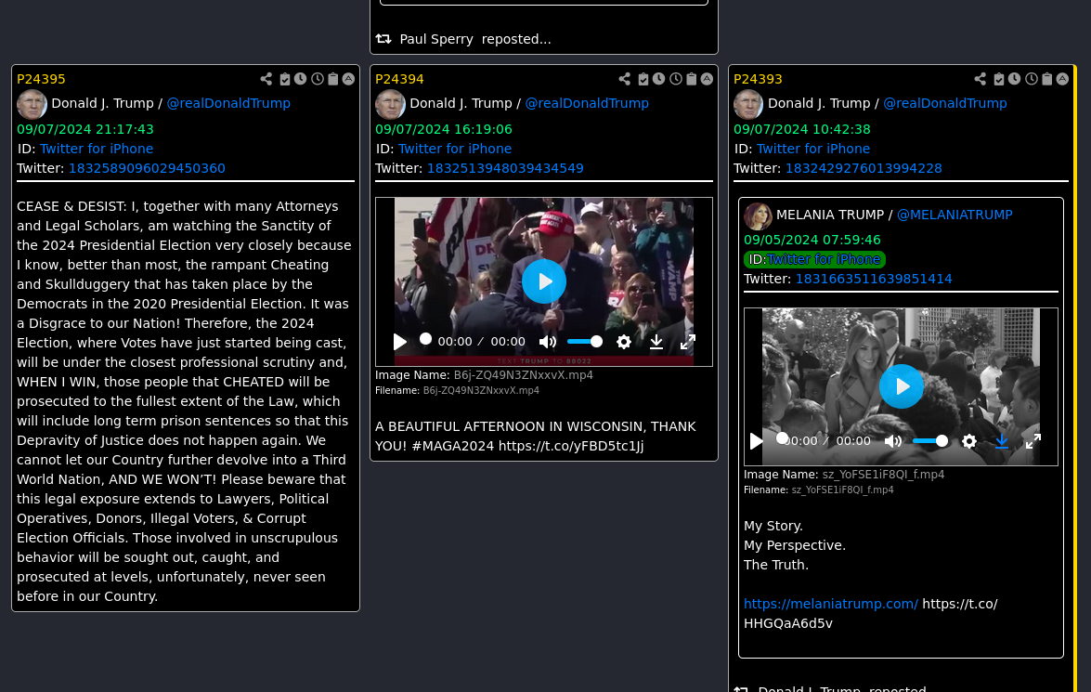Mute the Wisconsin rally video
Viewport: 1091px width, 692px height.
[548, 342]
